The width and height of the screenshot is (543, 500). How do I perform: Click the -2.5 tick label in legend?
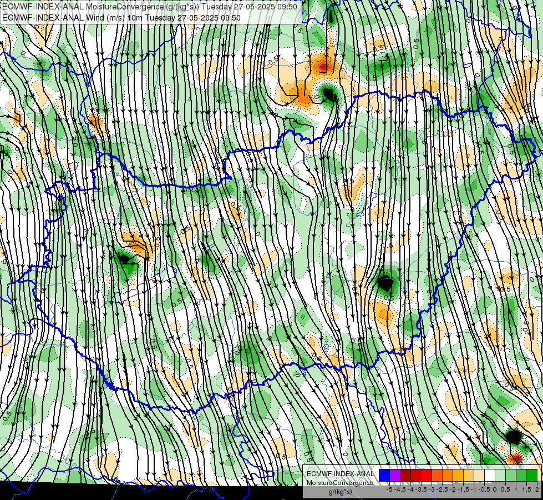click(x=442, y=489)
